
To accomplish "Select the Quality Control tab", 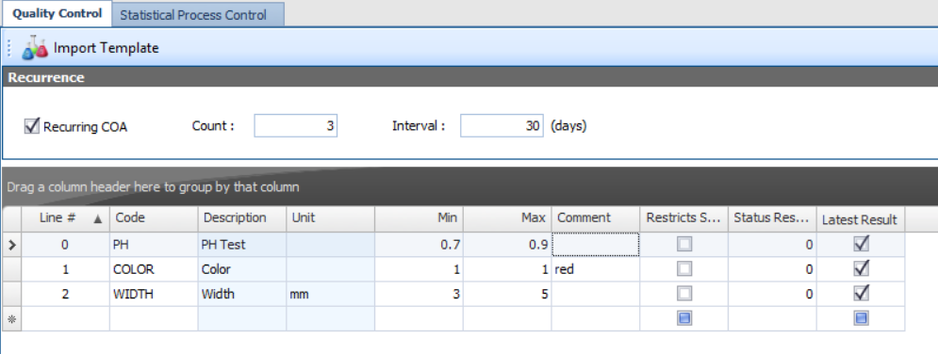I will pyautogui.click(x=58, y=14).
